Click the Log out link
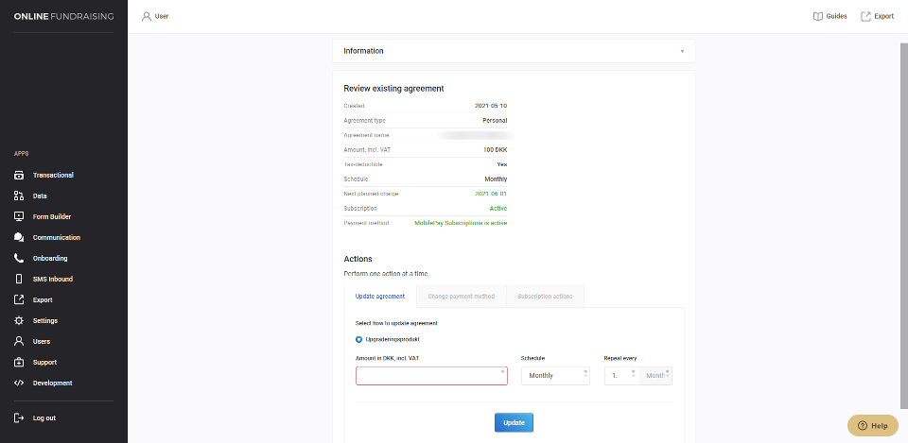908x443 pixels. coord(44,418)
